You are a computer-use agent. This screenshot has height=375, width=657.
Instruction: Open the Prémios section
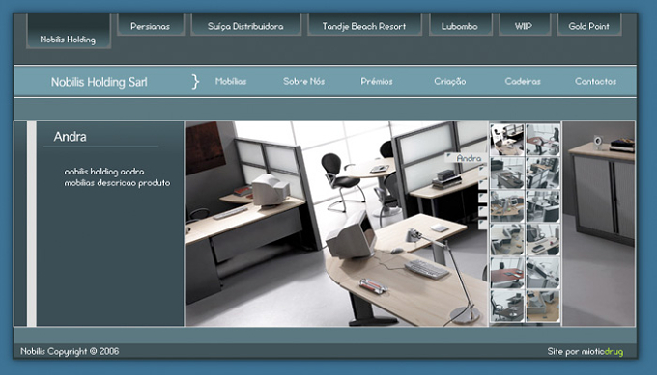[377, 82]
